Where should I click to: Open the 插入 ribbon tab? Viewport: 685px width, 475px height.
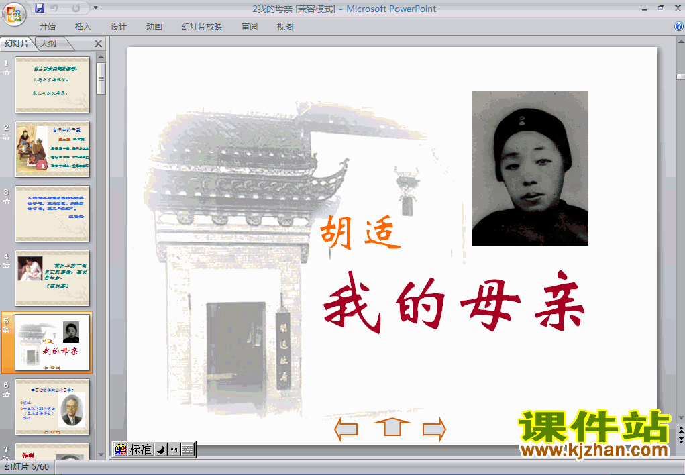pyautogui.click(x=83, y=27)
